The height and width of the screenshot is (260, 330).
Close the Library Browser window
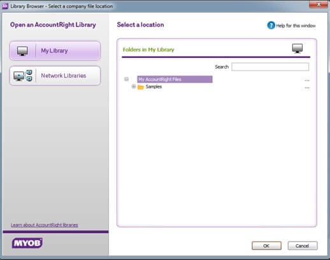[x=319, y=4]
